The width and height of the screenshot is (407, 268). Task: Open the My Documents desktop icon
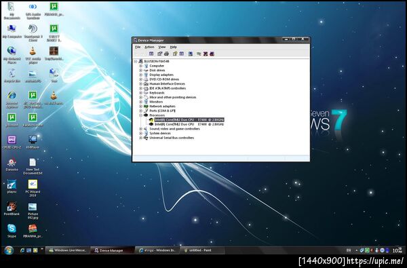[x=12, y=11]
